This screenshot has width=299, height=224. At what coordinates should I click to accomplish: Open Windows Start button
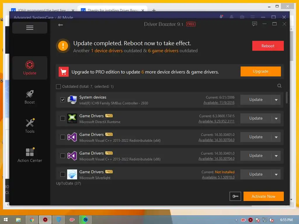[6, 220]
